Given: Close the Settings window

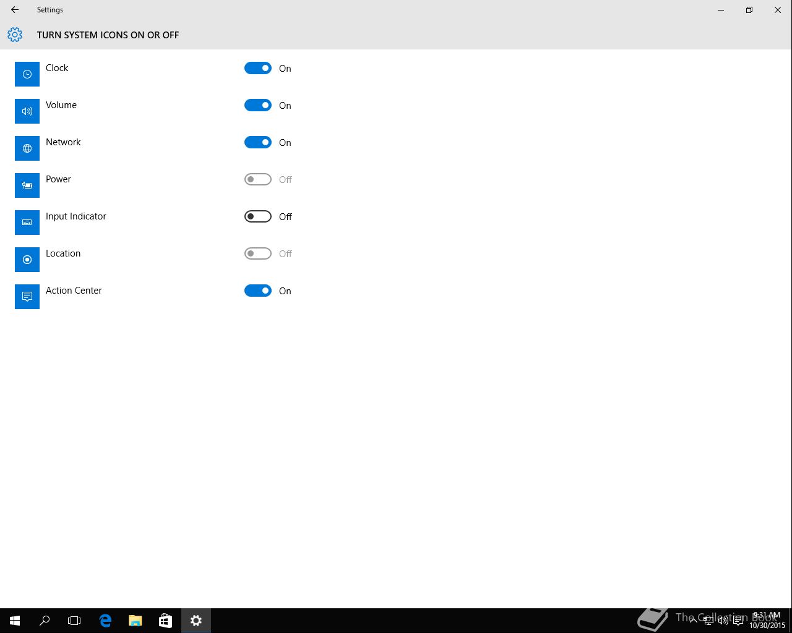Looking at the screenshot, I should click(x=778, y=10).
